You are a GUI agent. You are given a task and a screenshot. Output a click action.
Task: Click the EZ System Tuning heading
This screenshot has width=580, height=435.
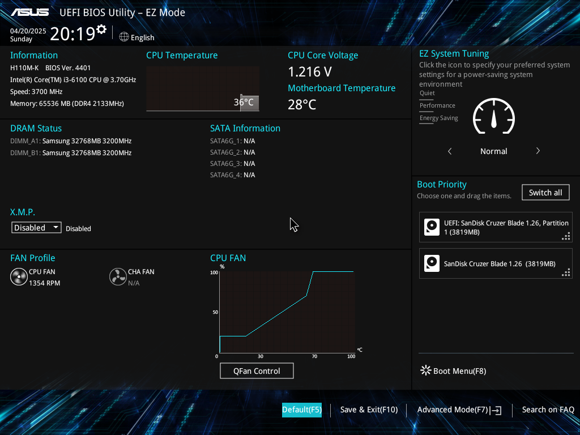[454, 54]
